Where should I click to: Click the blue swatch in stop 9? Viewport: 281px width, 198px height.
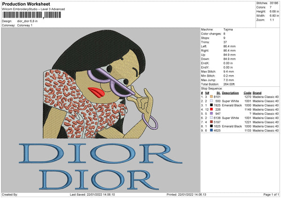pos(211,130)
